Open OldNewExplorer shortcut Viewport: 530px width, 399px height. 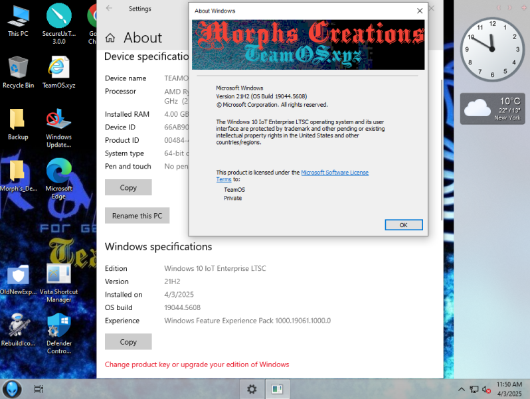(18, 279)
